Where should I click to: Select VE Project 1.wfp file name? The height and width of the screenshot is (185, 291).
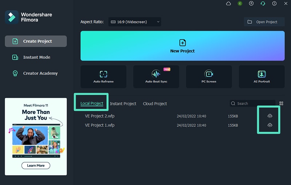pos(100,125)
